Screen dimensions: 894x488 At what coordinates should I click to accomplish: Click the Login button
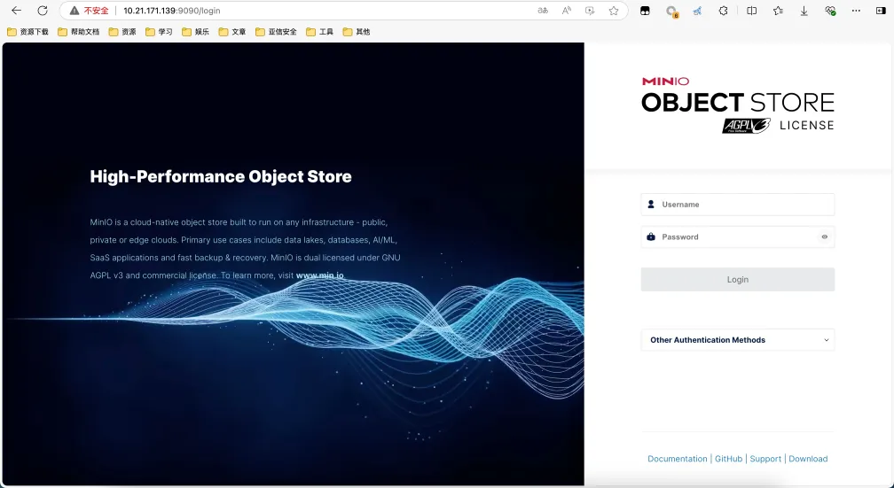[x=738, y=280]
